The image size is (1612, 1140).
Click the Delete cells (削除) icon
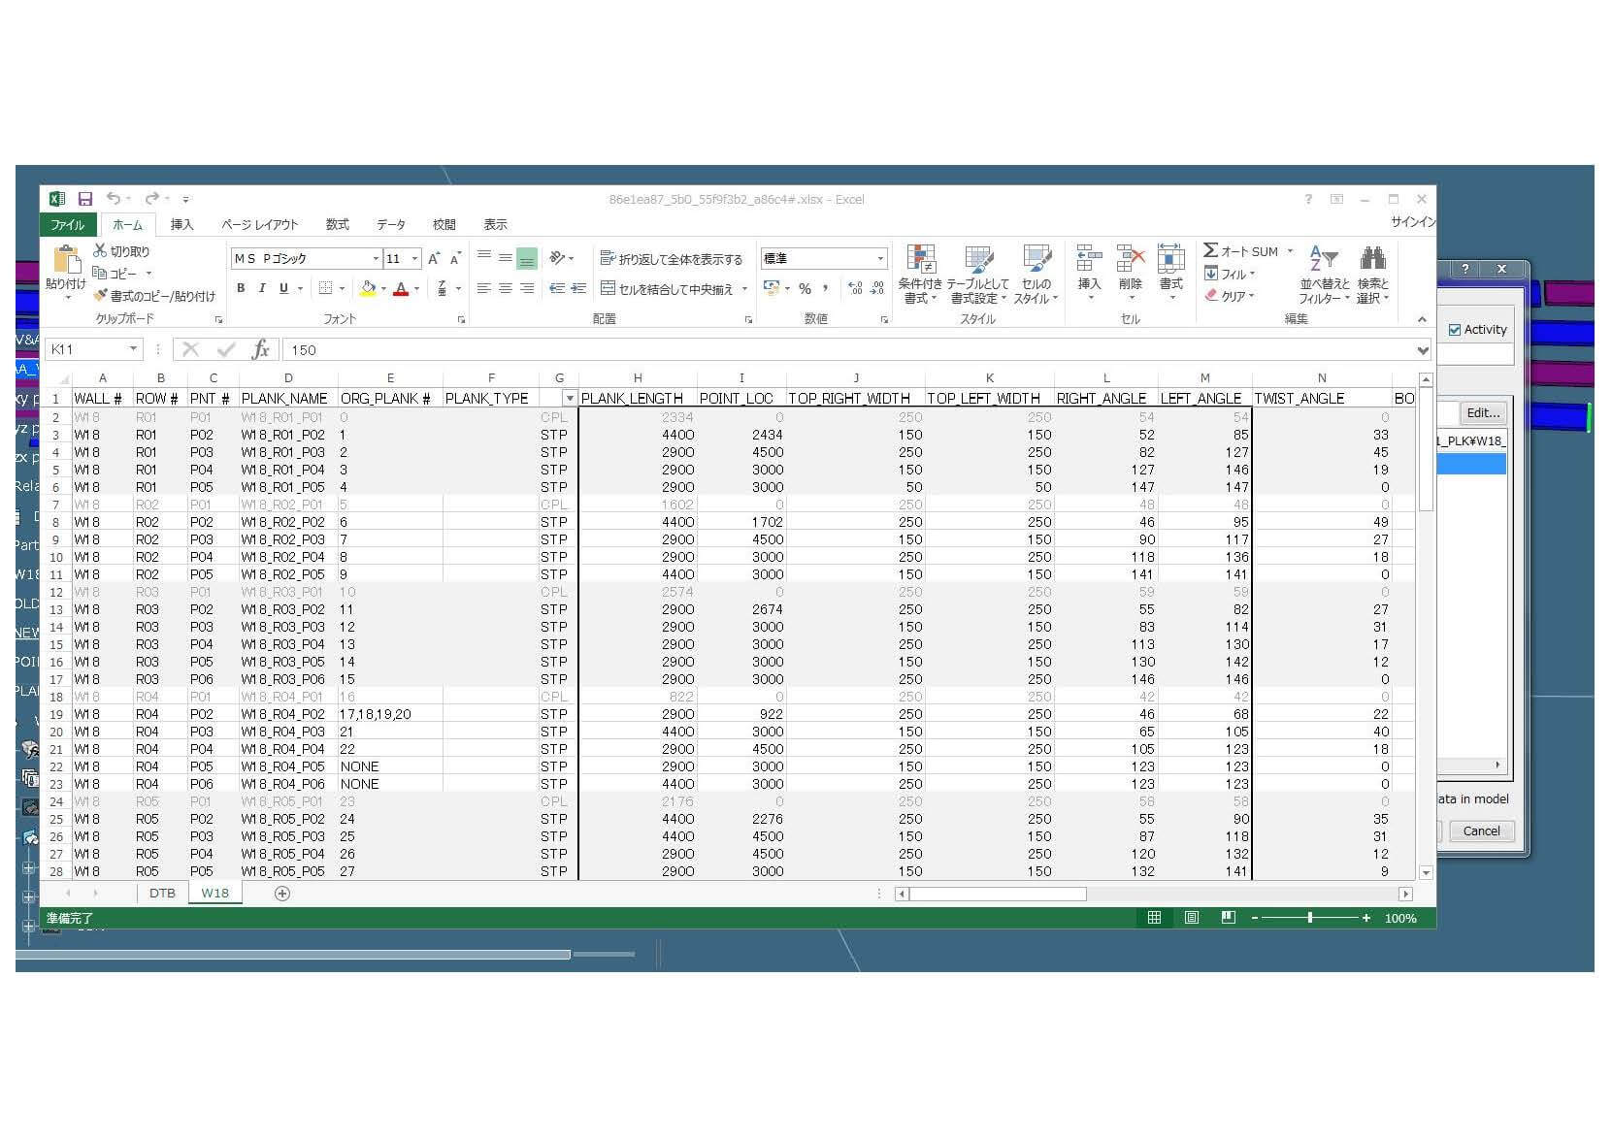point(1130,259)
